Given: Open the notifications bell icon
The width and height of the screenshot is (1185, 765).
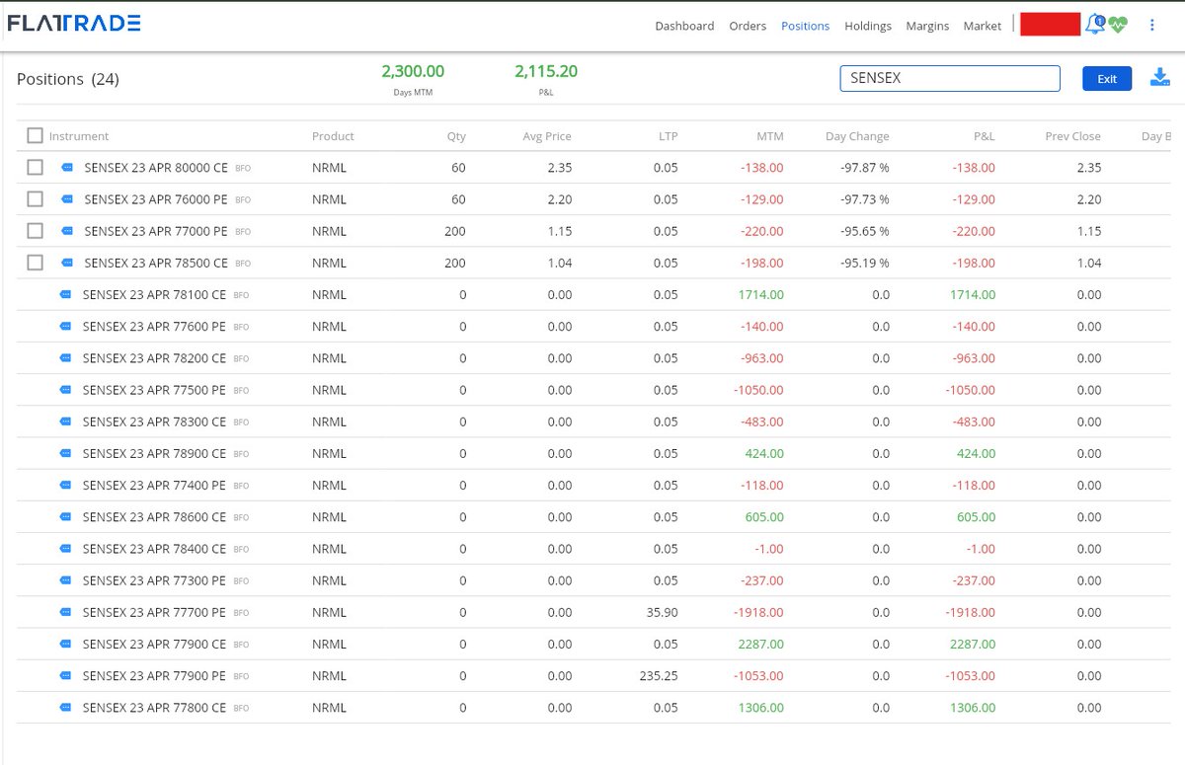Looking at the screenshot, I should 1094,25.
